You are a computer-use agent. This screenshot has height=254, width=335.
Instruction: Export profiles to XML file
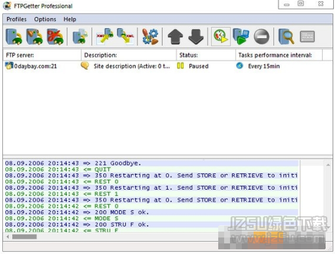tap(126, 37)
